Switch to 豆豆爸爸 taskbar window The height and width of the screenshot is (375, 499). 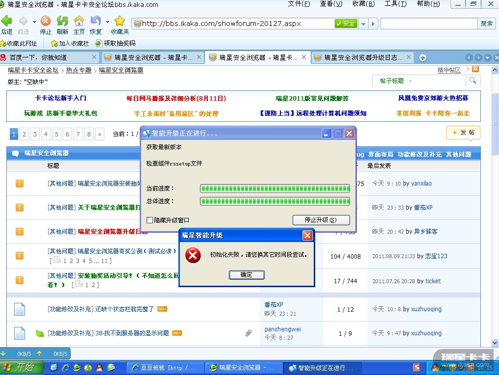165,368
